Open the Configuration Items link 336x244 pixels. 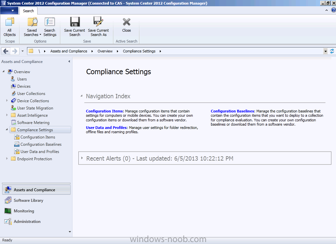pos(105,111)
